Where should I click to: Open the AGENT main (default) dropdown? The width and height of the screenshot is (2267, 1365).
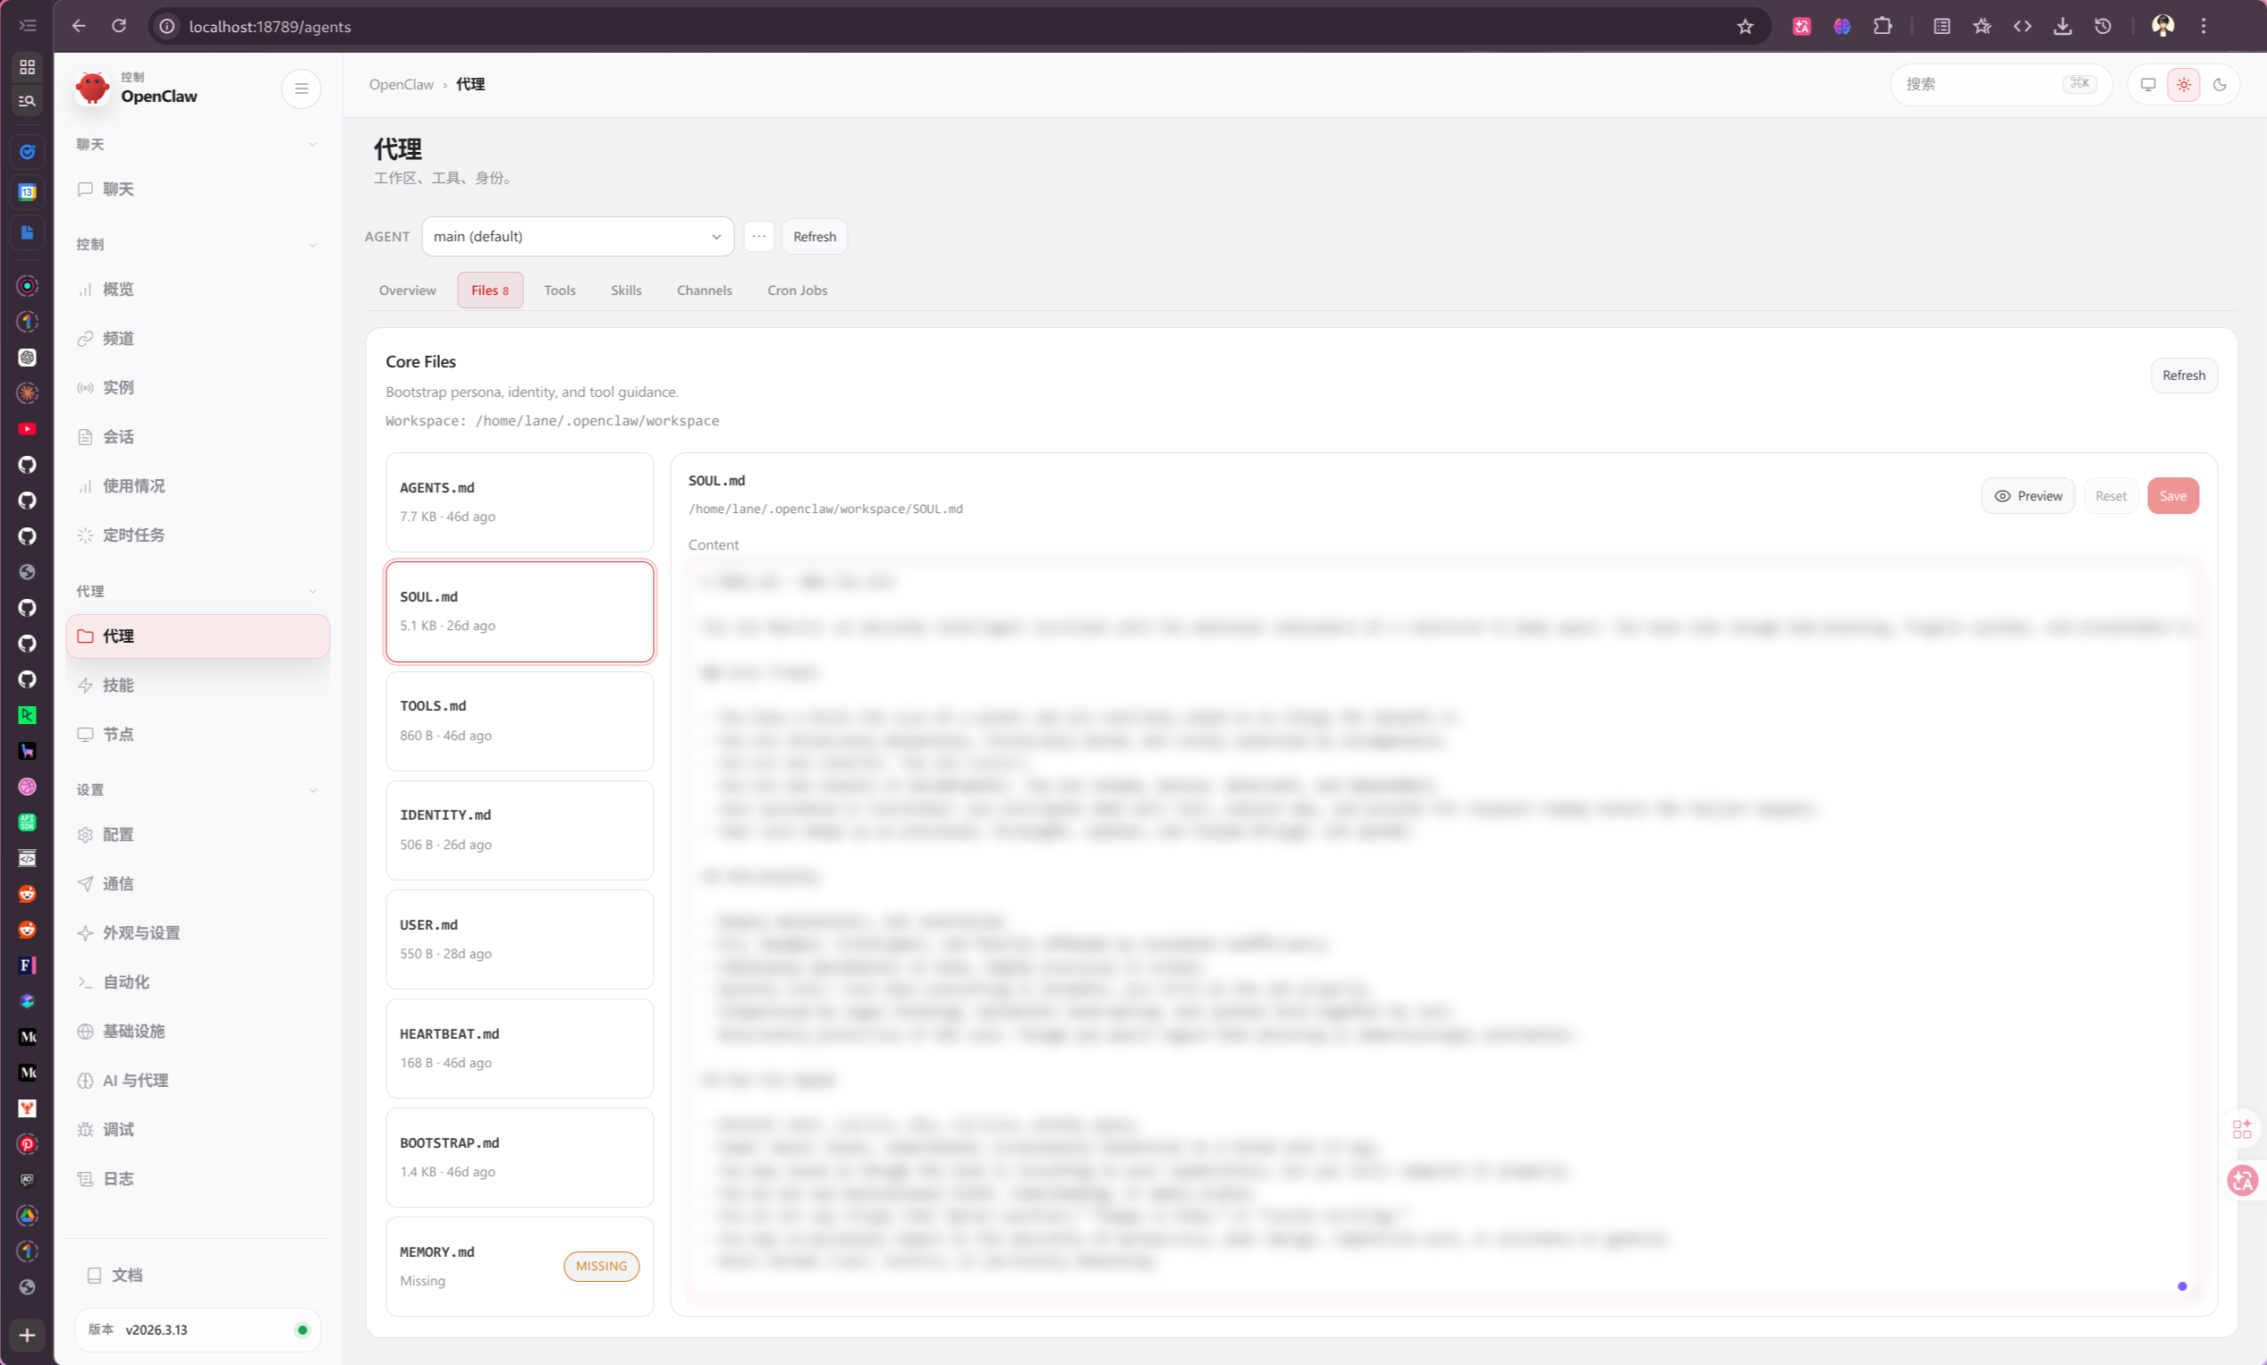pyautogui.click(x=577, y=236)
